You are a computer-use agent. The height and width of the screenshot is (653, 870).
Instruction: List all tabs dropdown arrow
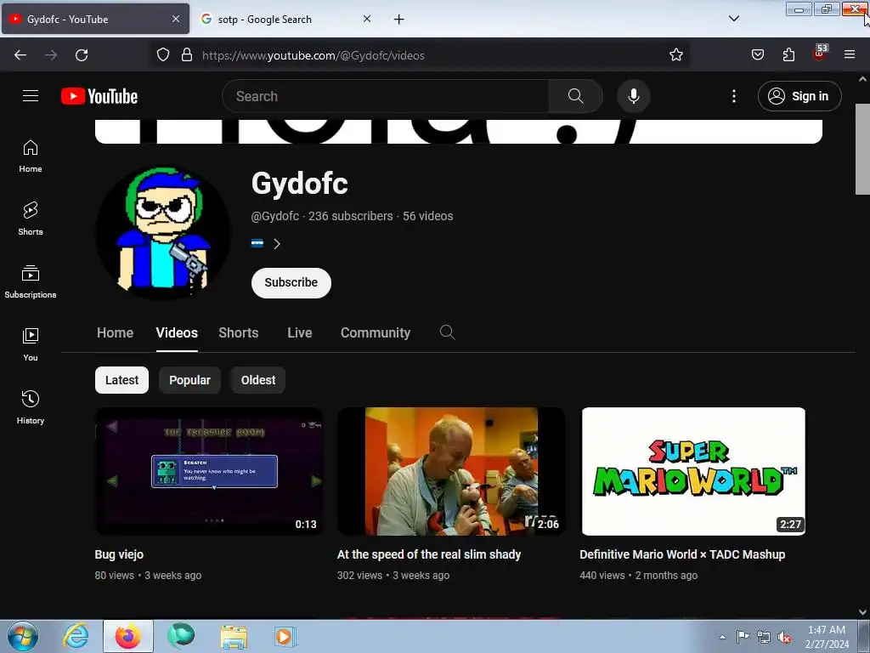pos(733,19)
